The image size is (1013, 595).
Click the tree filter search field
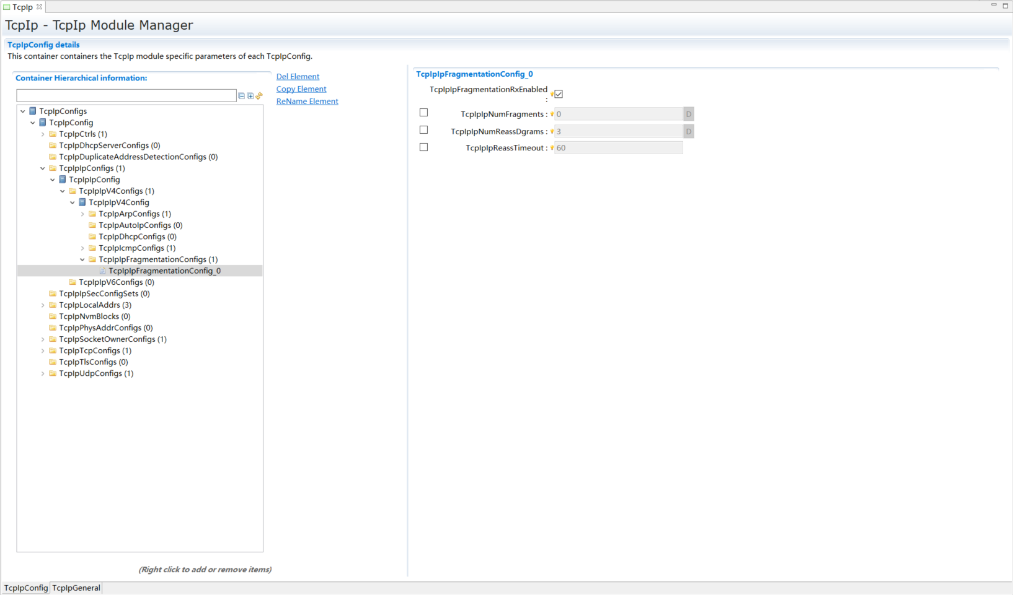click(x=126, y=96)
